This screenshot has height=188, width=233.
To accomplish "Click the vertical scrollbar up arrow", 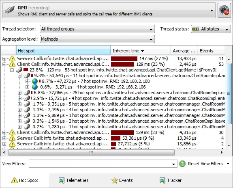I will (x=229, y=59).
